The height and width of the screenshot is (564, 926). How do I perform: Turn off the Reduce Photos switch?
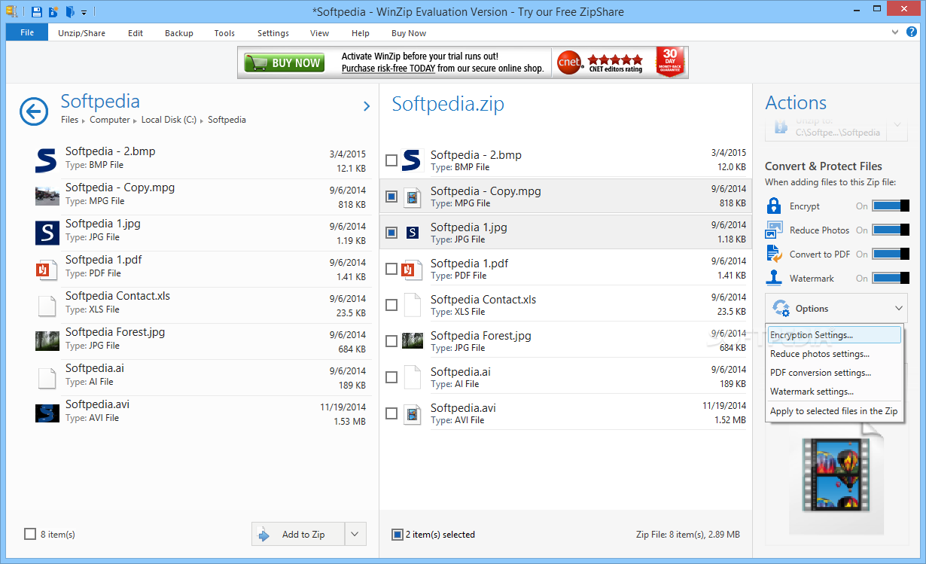click(891, 230)
